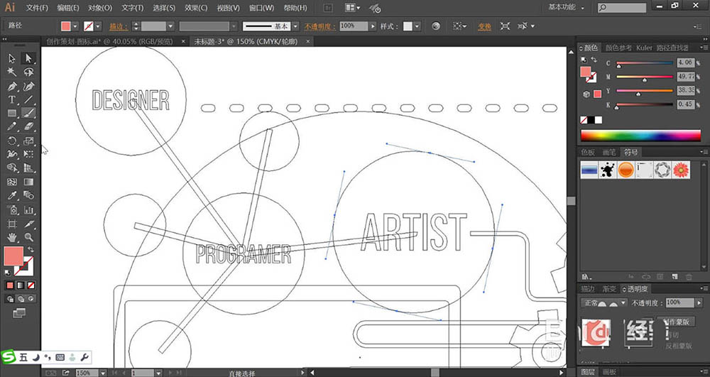Image resolution: width=710 pixels, height=377 pixels.
Task: Select the Eraser tool
Action: coord(28,126)
